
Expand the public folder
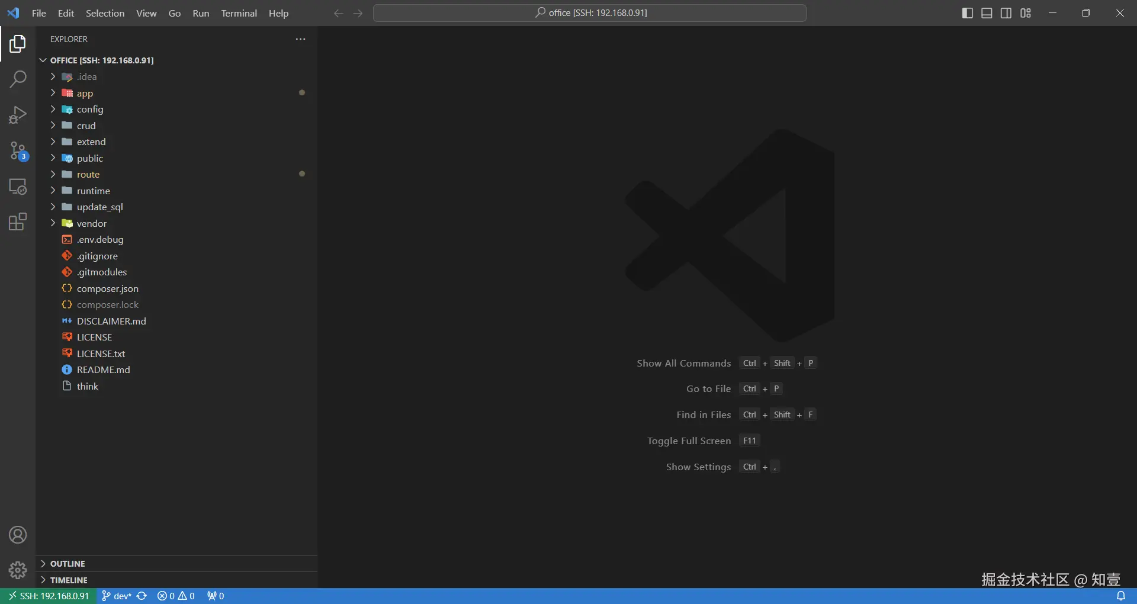[176, 158]
